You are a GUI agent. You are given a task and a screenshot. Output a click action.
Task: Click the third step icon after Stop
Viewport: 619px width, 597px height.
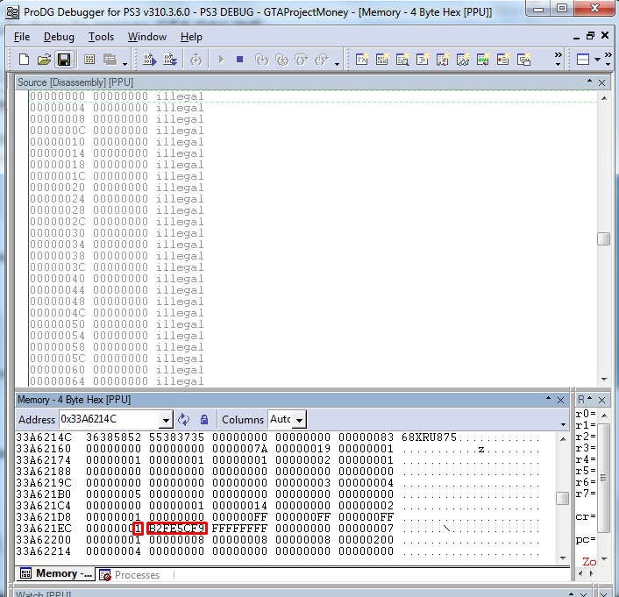click(x=302, y=60)
